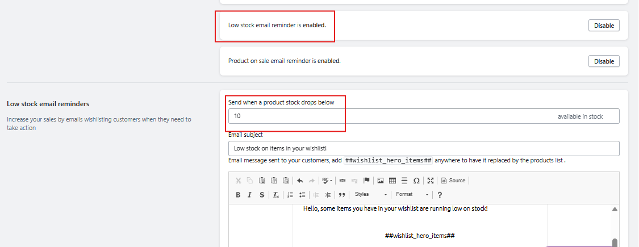Increase the indent

tap(328, 194)
